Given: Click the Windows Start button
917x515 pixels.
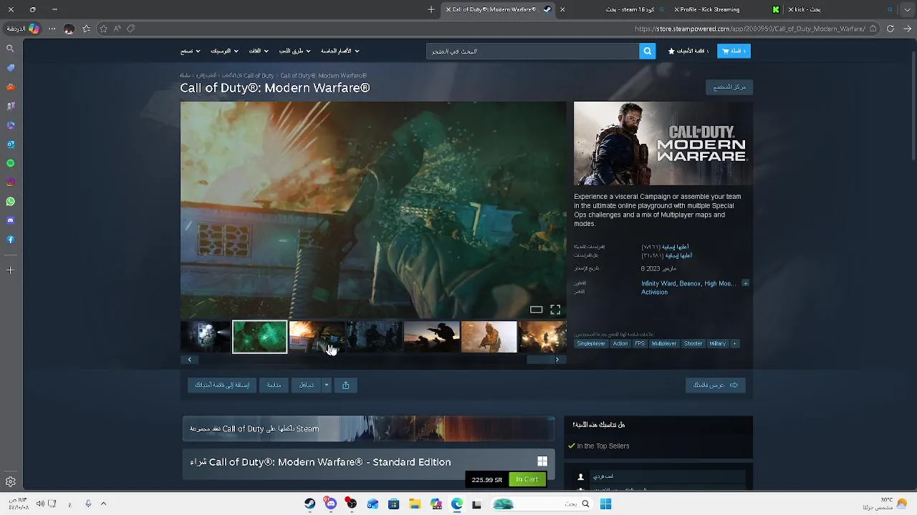Looking at the screenshot, I should click(x=605, y=504).
